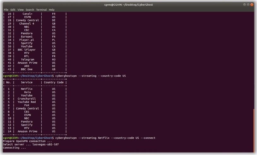This screenshot has height=155, width=257.
Task: Click the 'Prepare OpenVPN connection ...' line
Action: (27, 141)
